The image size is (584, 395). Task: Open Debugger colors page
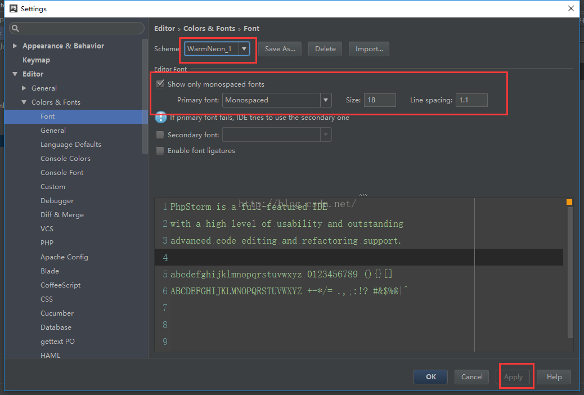coord(57,201)
